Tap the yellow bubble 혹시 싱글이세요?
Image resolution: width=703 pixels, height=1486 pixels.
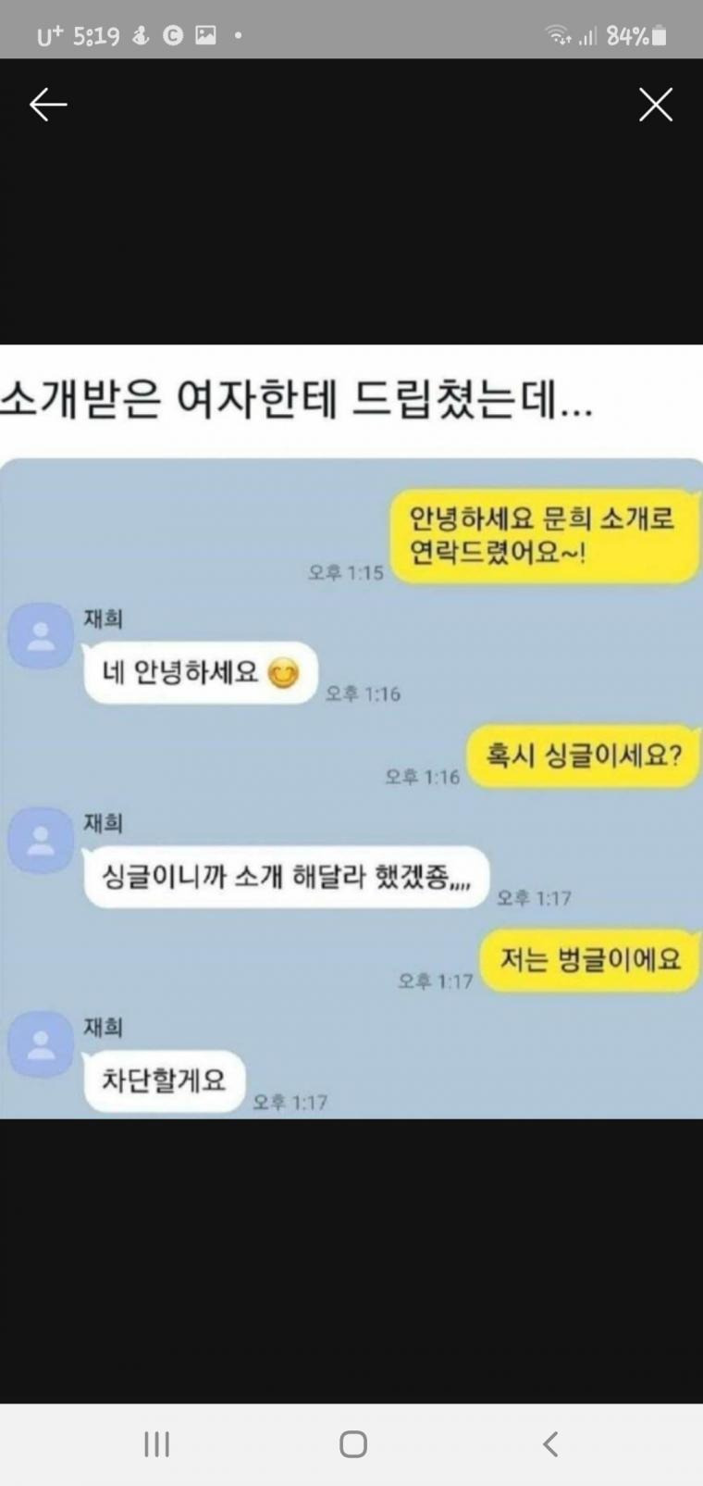pyautogui.click(x=583, y=756)
